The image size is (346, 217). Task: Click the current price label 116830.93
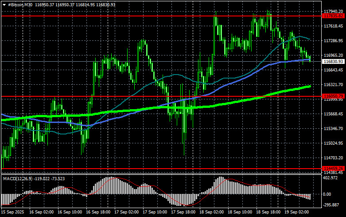point(334,62)
